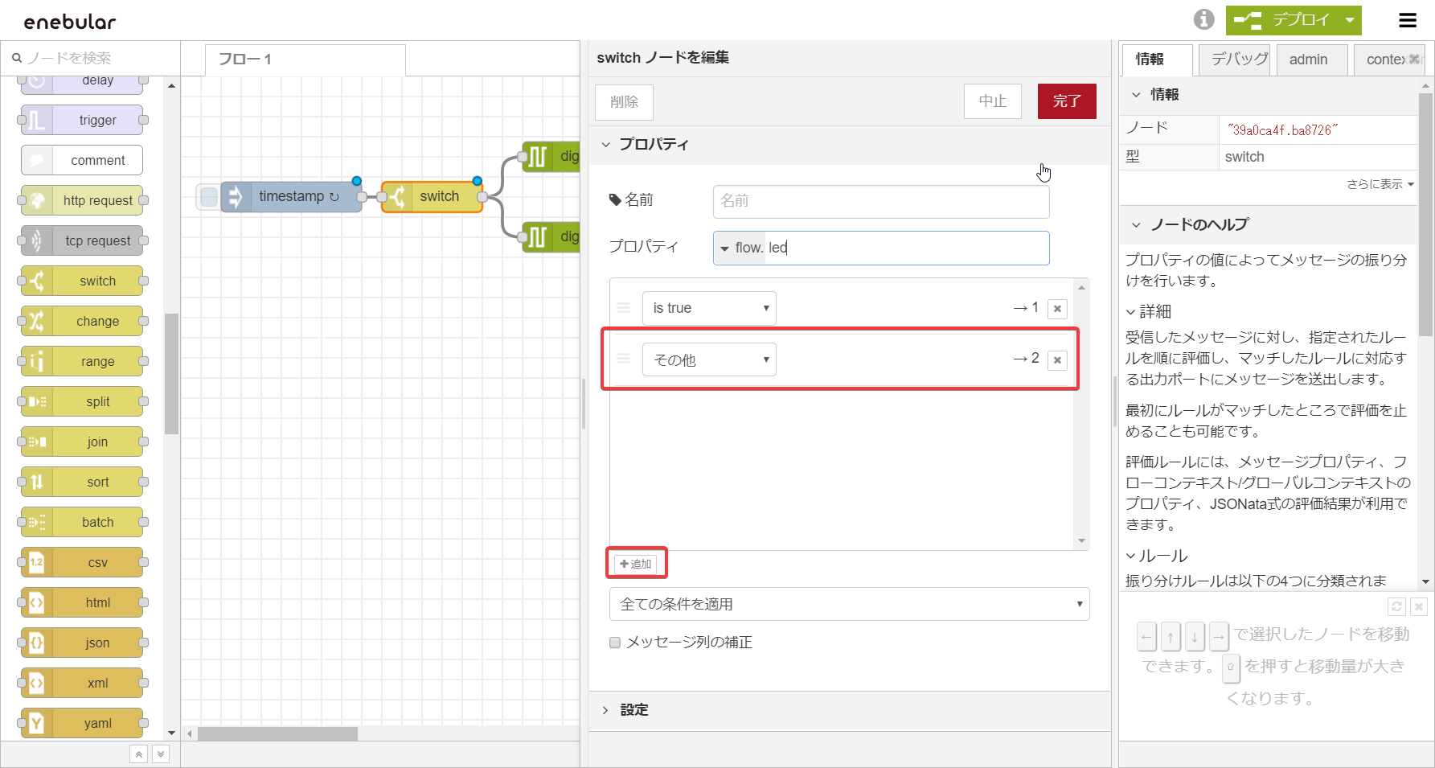Click the switch node on the flow canvas
The height and width of the screenshot is (768, 1435).
432,196
